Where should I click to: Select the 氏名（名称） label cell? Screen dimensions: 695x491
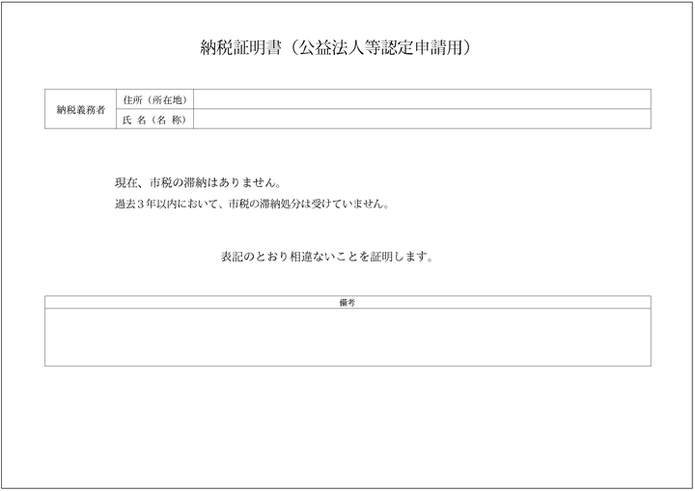(x=154, y=120)
